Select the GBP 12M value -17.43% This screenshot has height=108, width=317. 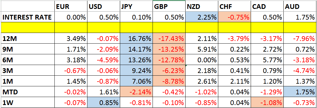(x=169, y=38)
